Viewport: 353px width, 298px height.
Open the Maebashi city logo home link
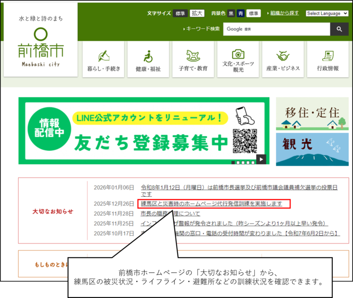click(41, 40)
